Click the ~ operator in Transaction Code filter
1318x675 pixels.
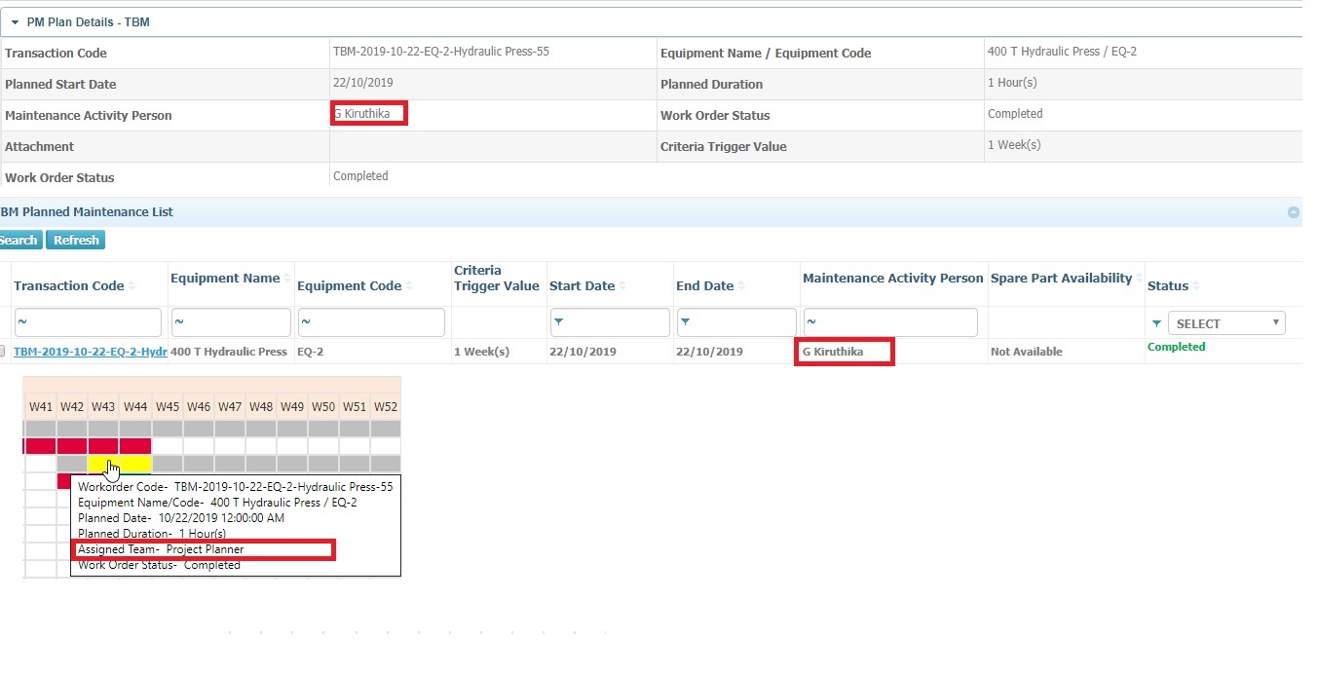[x=22, y=322]
